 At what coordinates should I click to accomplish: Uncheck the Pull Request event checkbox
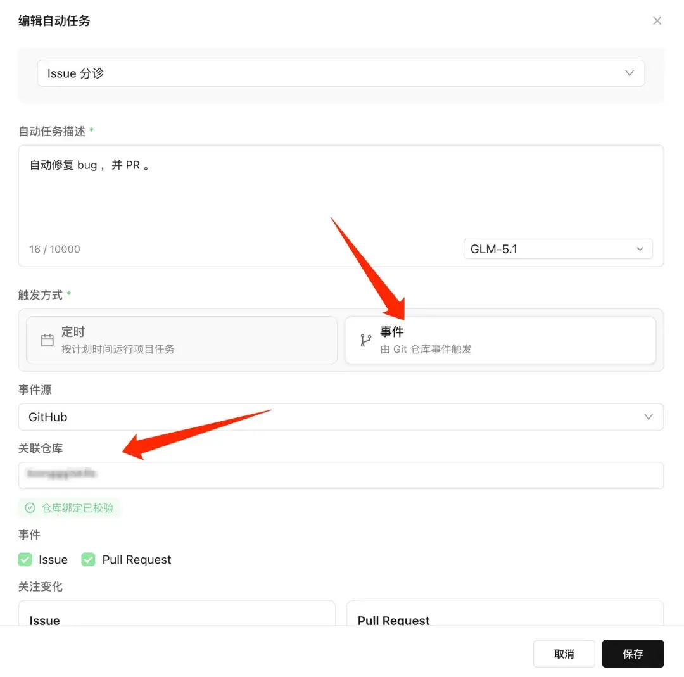[x=88, y=559]
